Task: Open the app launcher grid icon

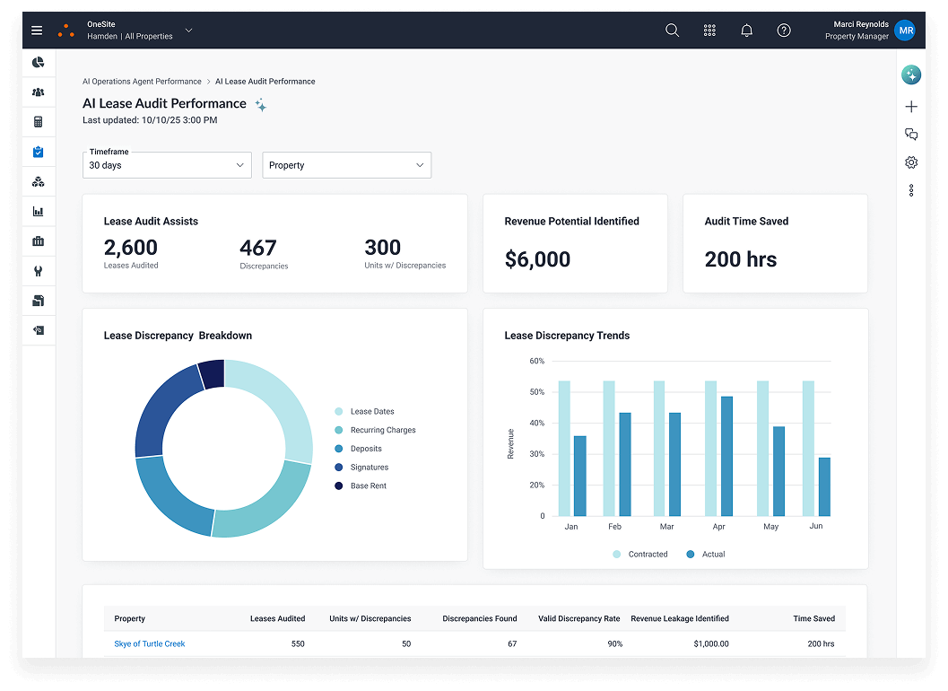Action: point(709,31)
